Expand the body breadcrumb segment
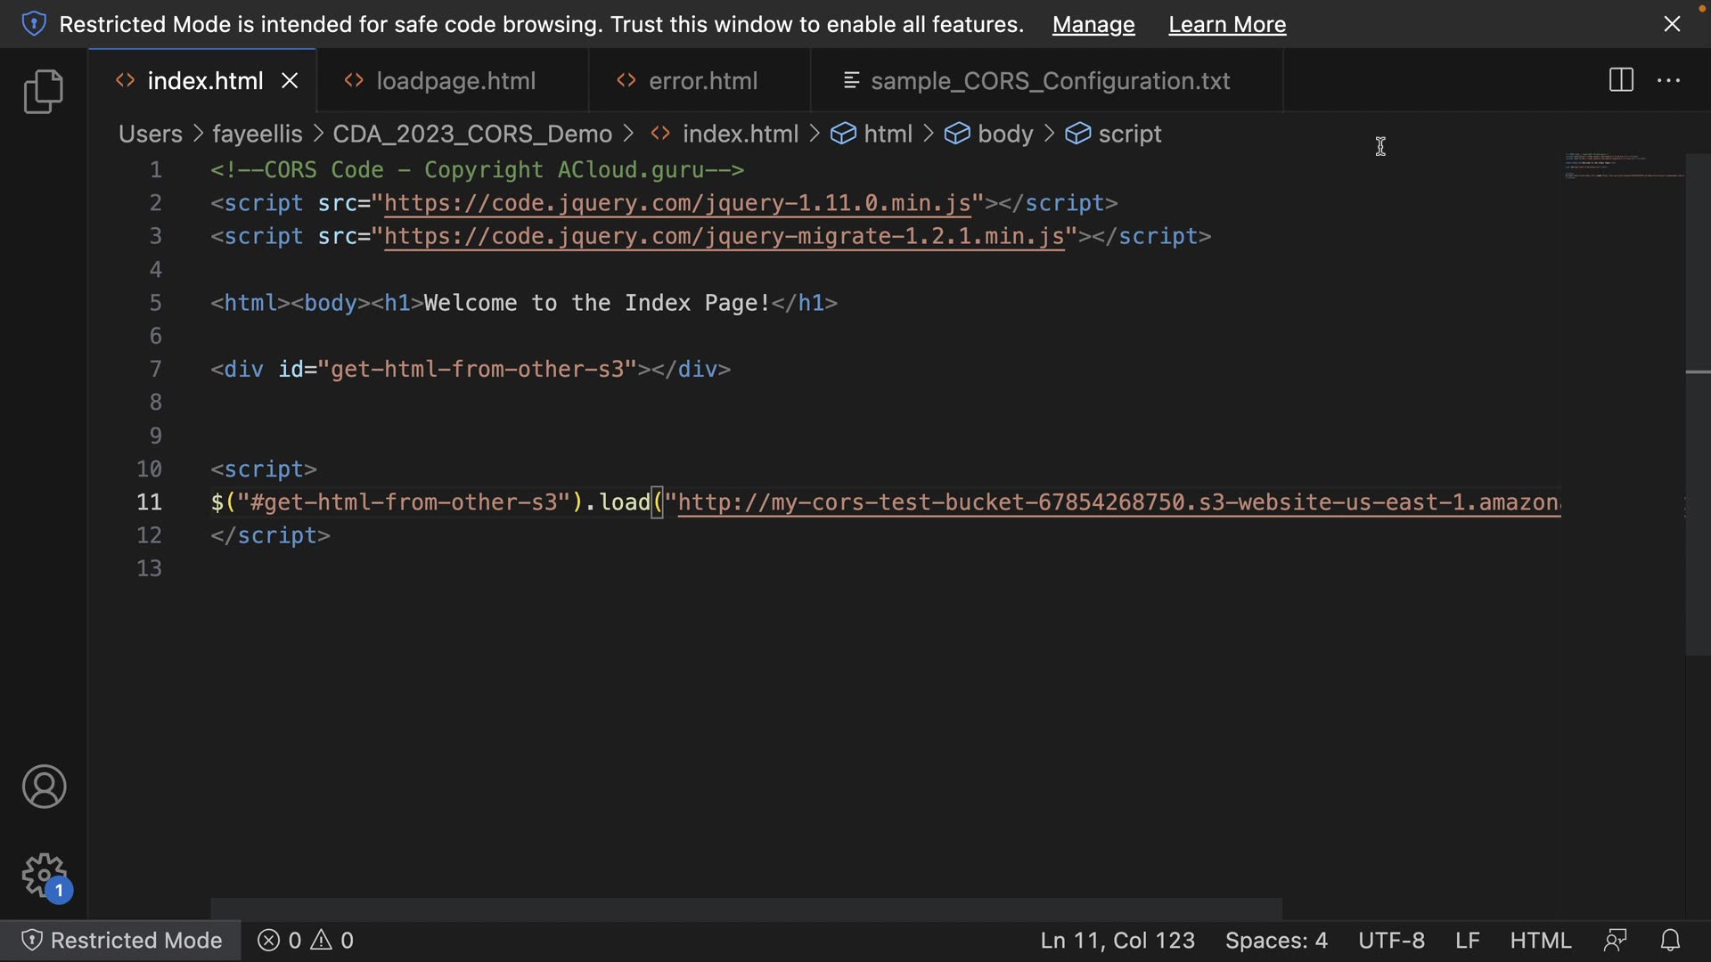This screenshot has width=1711, height=962. 1004,134
